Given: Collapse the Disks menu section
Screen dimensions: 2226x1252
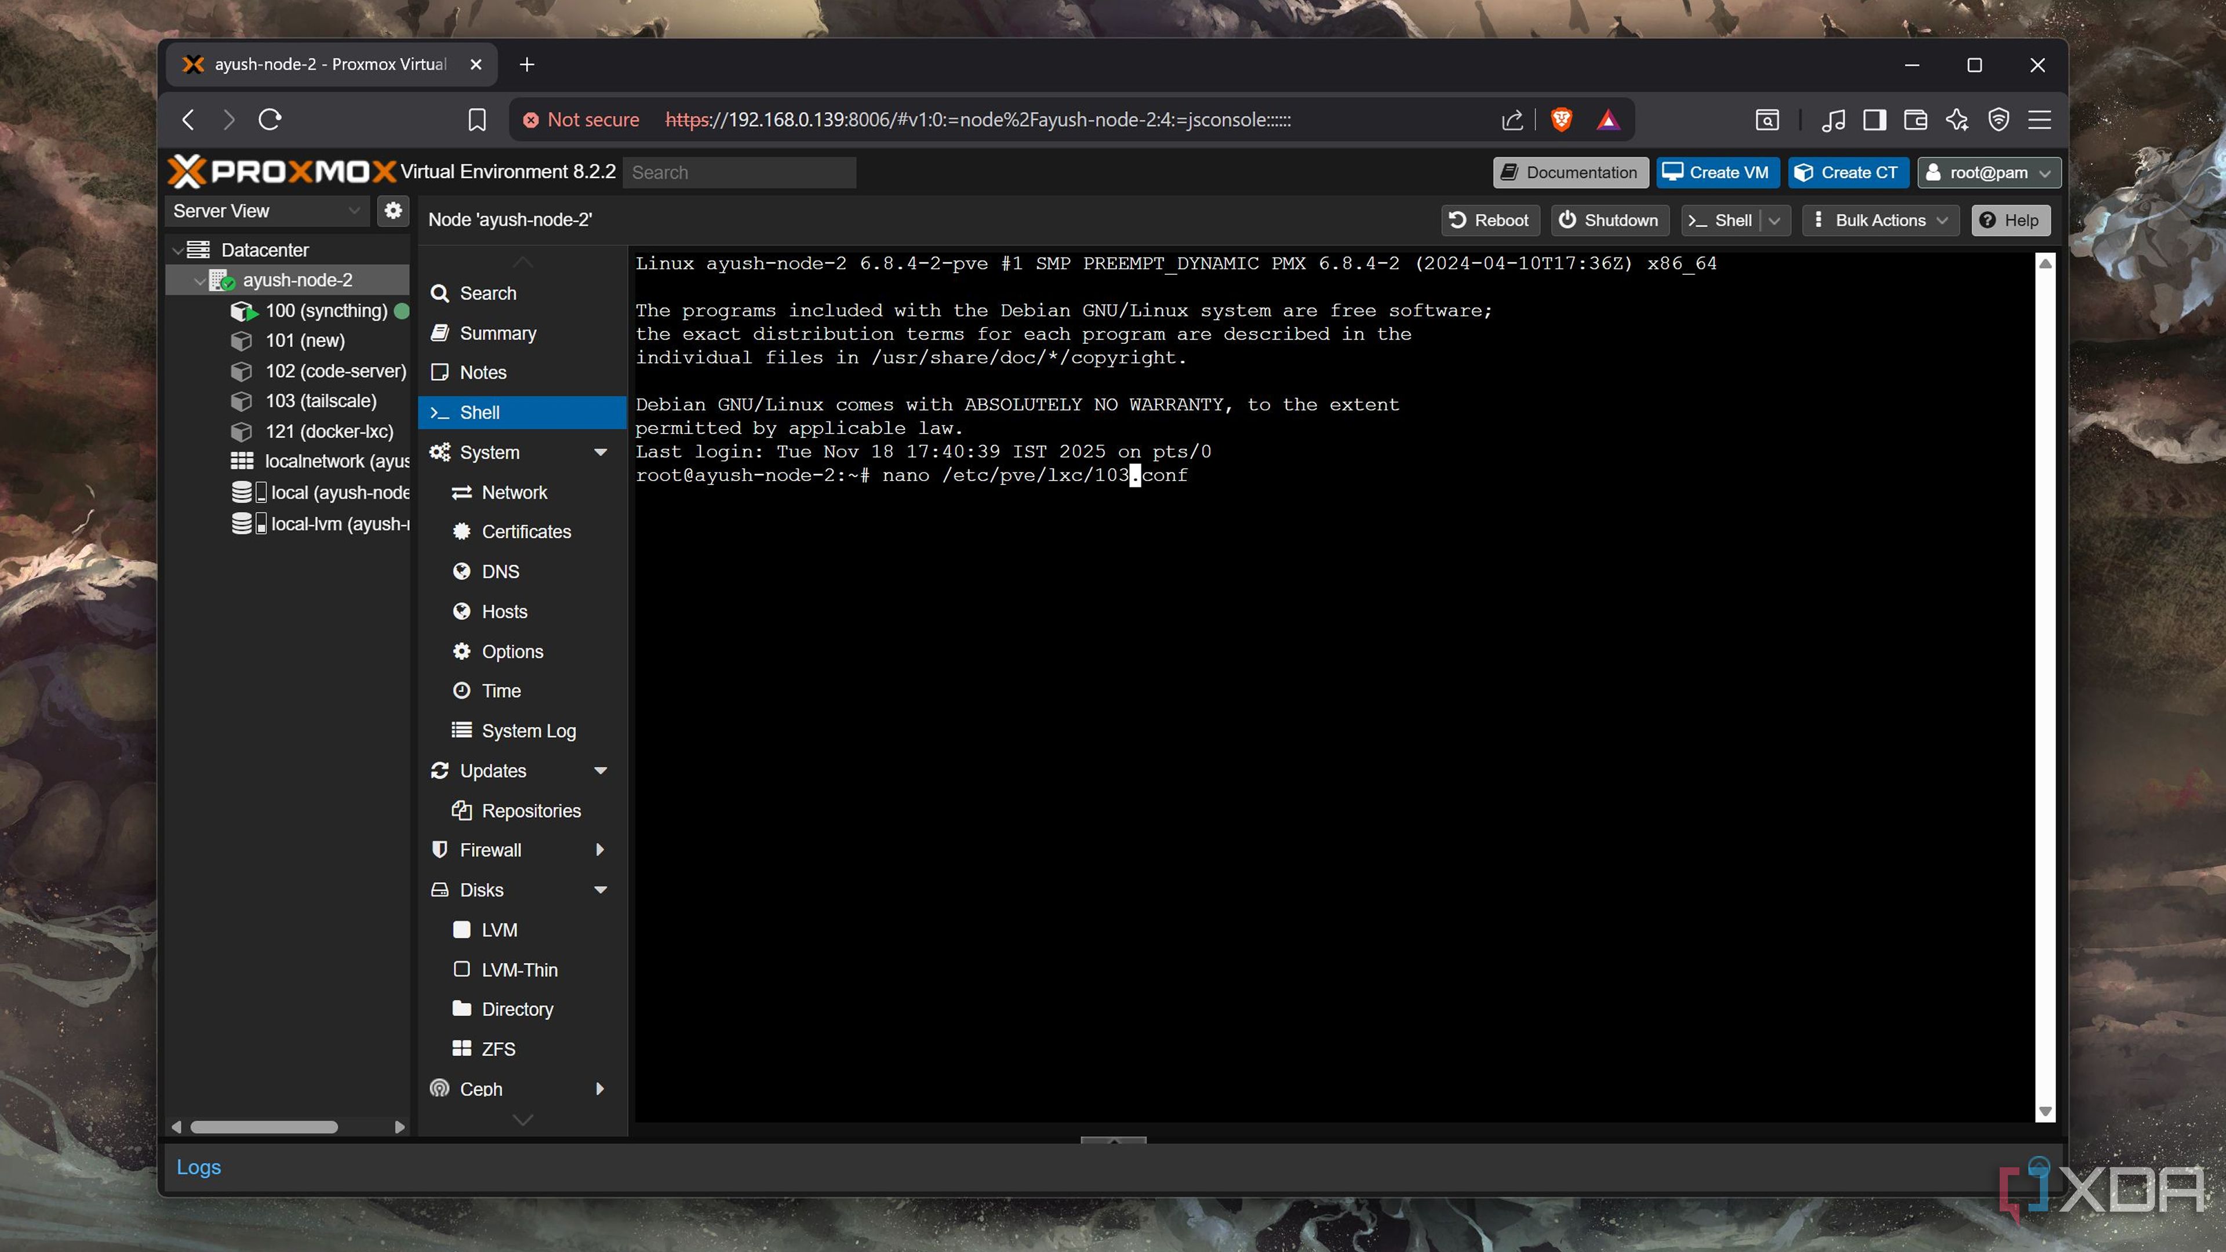Looking at the screenshot, I should point(601,890).
